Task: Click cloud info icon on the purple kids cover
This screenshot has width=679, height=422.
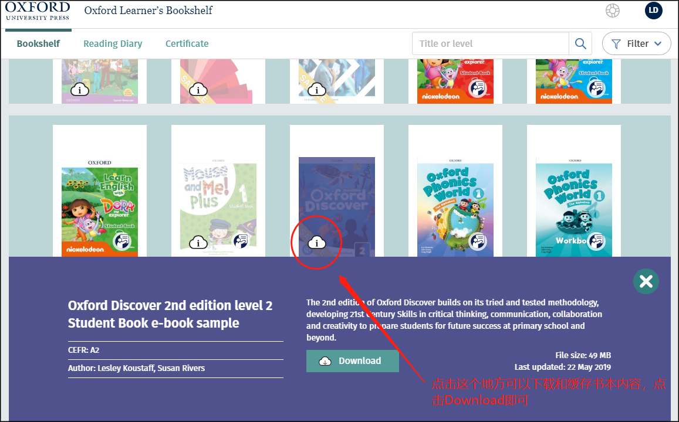Action: pyautogui.click(x=80, y=90)
